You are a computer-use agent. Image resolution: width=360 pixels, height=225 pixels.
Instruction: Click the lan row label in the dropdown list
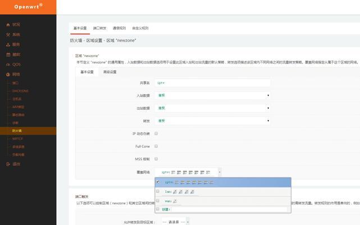168,192
